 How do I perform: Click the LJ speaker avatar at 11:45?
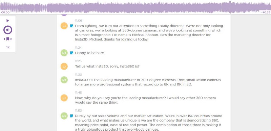(64, 98)
